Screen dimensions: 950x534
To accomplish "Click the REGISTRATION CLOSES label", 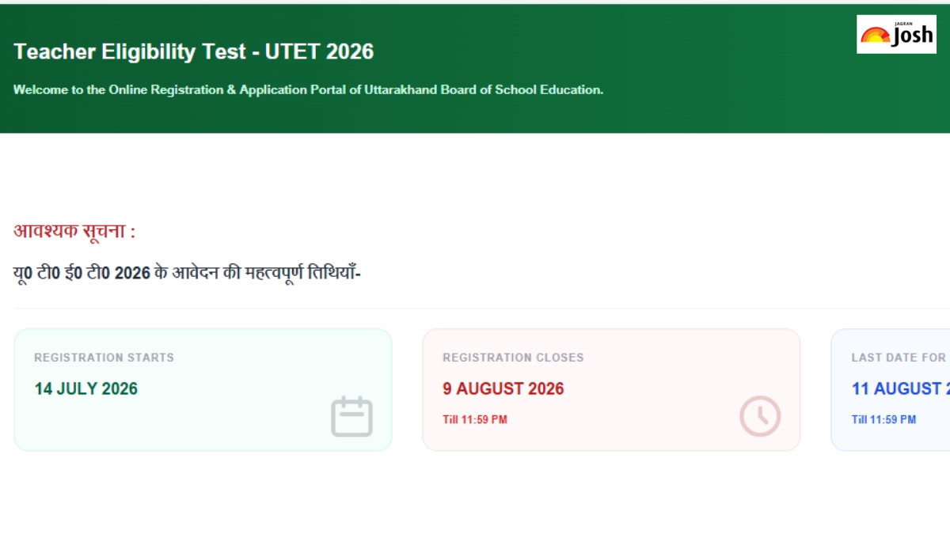I will tap(513, 358).
